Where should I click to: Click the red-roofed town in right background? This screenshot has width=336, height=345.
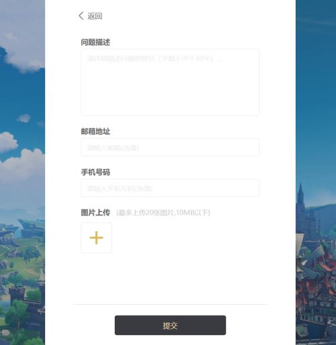318,280
